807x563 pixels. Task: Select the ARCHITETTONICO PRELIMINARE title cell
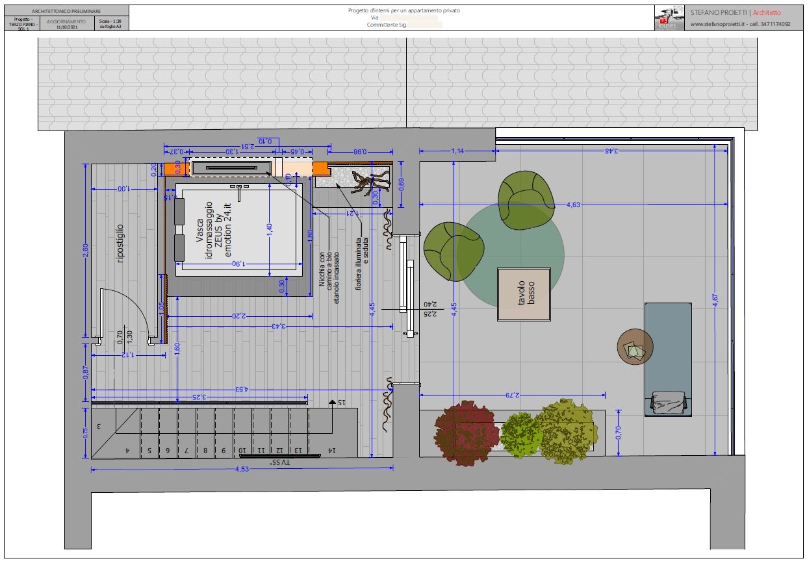(66, 11)
